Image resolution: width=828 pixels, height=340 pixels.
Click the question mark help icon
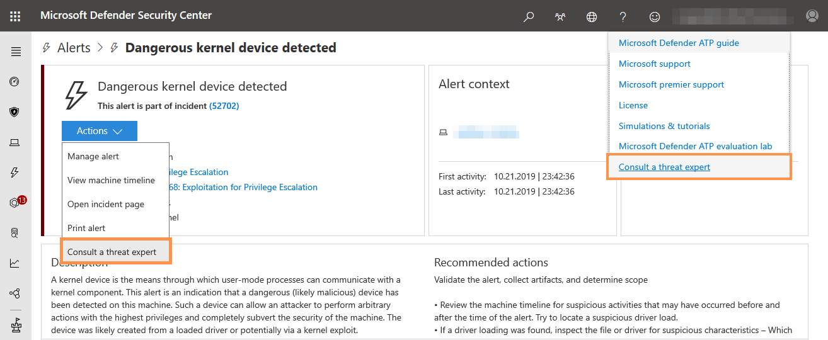(623, 16)
